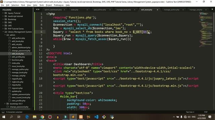Viewport: 215px width, 120px height.
Task: Open the Windows notification center
Action: pos(210,117)
